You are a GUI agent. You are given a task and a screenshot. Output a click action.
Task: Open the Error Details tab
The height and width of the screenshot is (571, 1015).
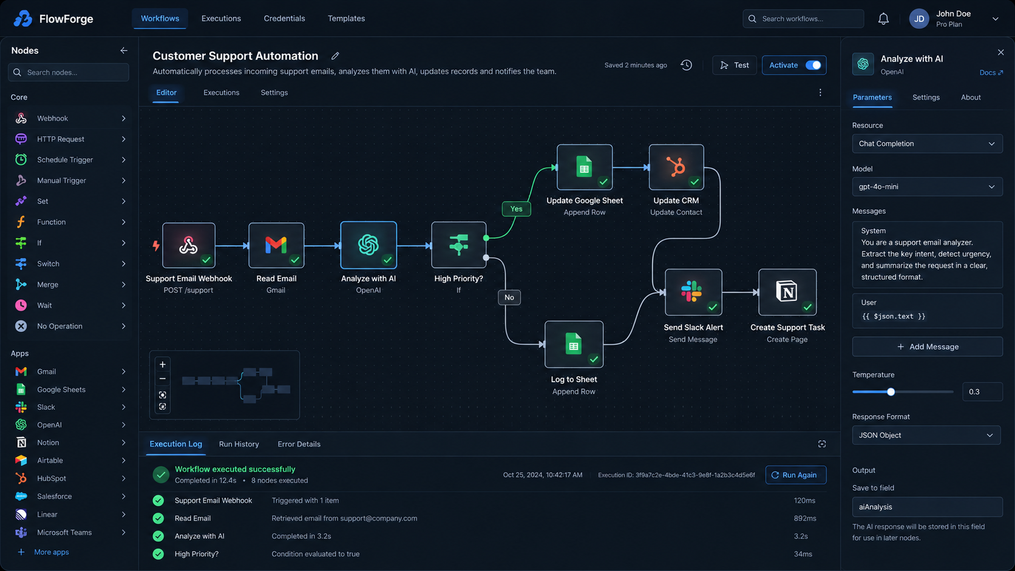299,444
